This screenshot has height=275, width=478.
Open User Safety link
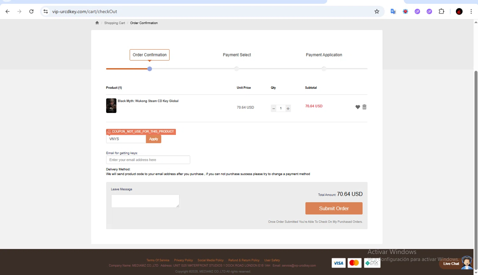tap(272, 260)
